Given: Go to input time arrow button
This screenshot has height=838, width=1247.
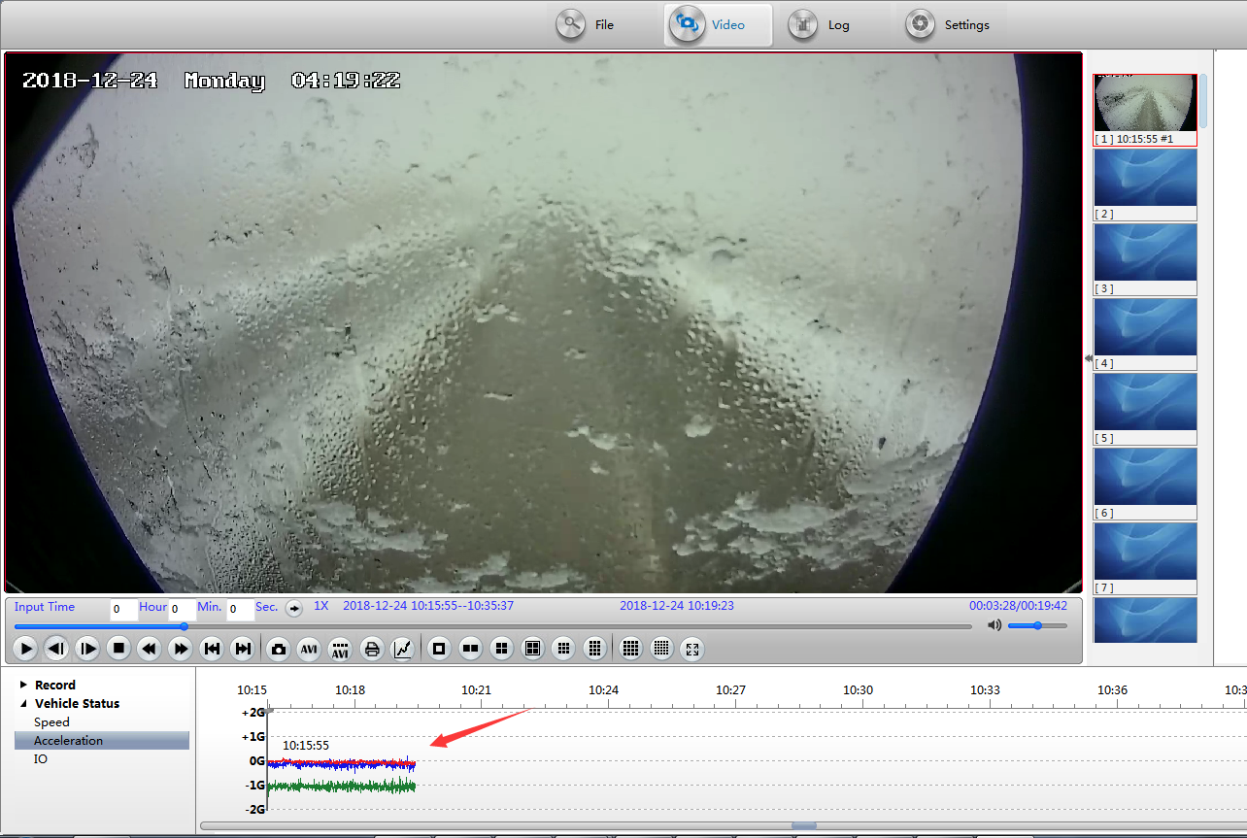Looking at the screenshot, I should click(x=293, y=609).
